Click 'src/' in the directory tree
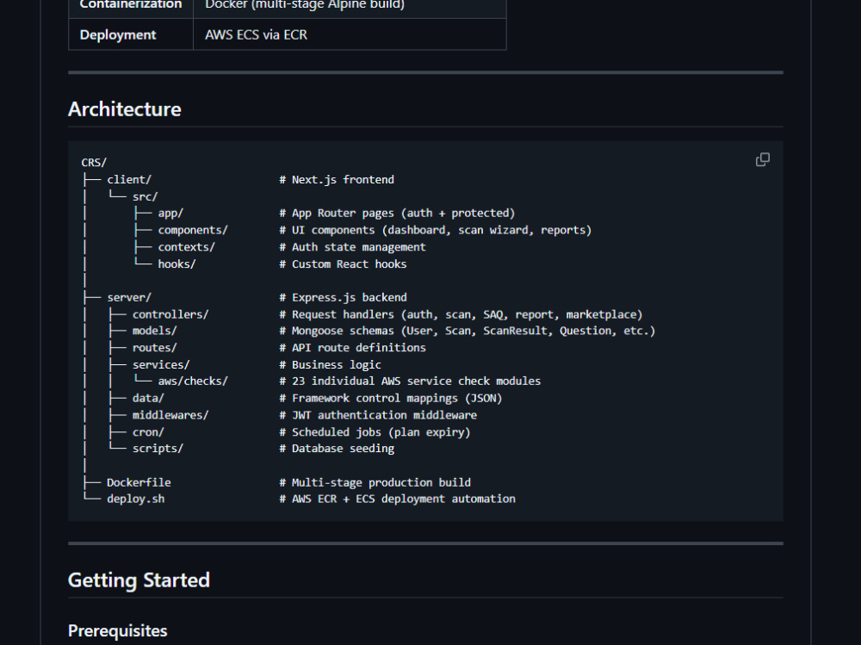 coord(145,196)
